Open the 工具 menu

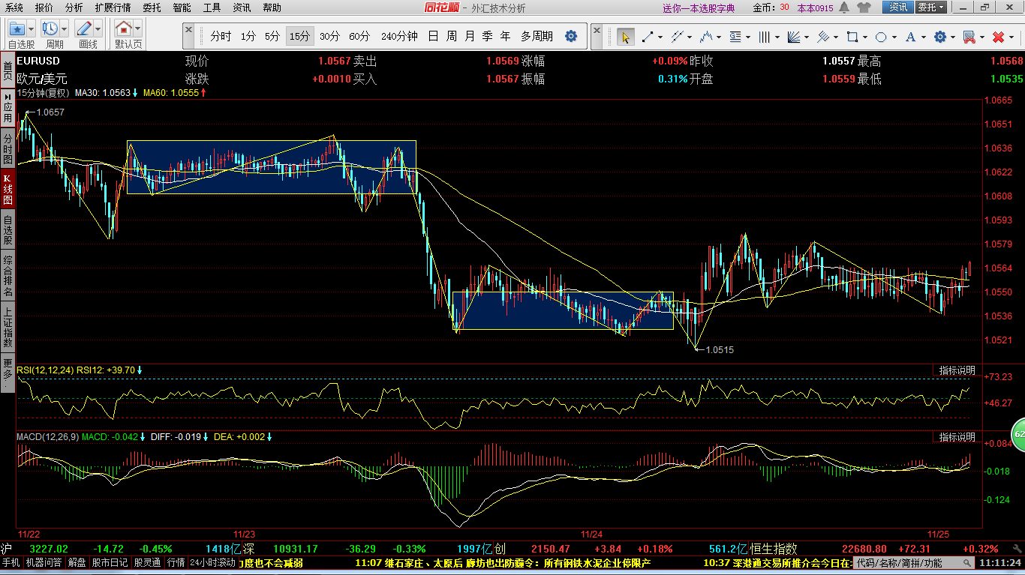pos(212,7)
